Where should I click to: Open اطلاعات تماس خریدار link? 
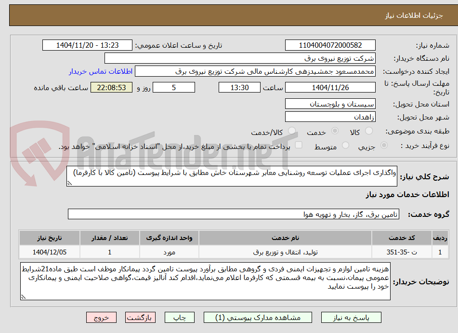pyautogui.click(x=101, y=71)
